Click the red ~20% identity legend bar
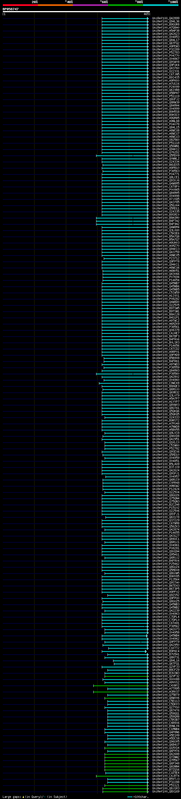 coord(20,5)
